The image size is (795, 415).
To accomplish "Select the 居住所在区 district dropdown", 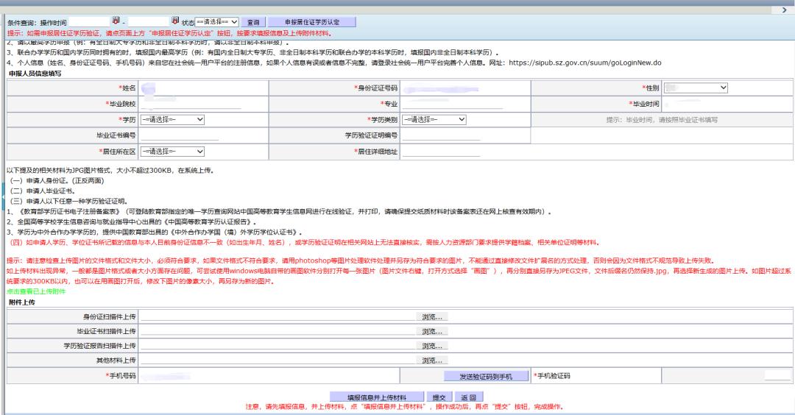I will [x=172, y=151].
